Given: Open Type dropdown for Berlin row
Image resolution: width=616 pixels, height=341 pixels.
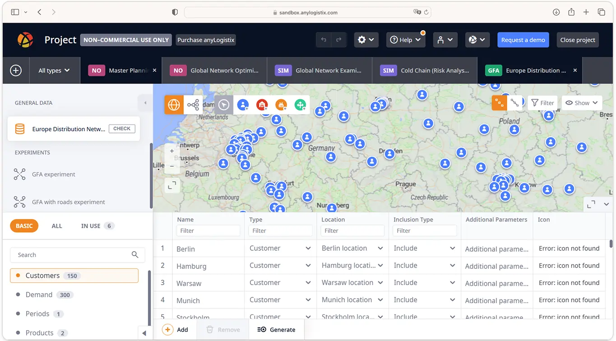Looking at the screenshot, I should pyautogui.click(x=308, y=249).
